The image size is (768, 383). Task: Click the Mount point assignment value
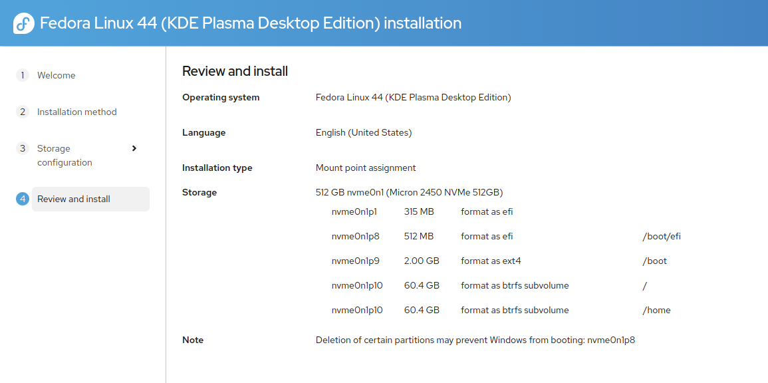366,168
